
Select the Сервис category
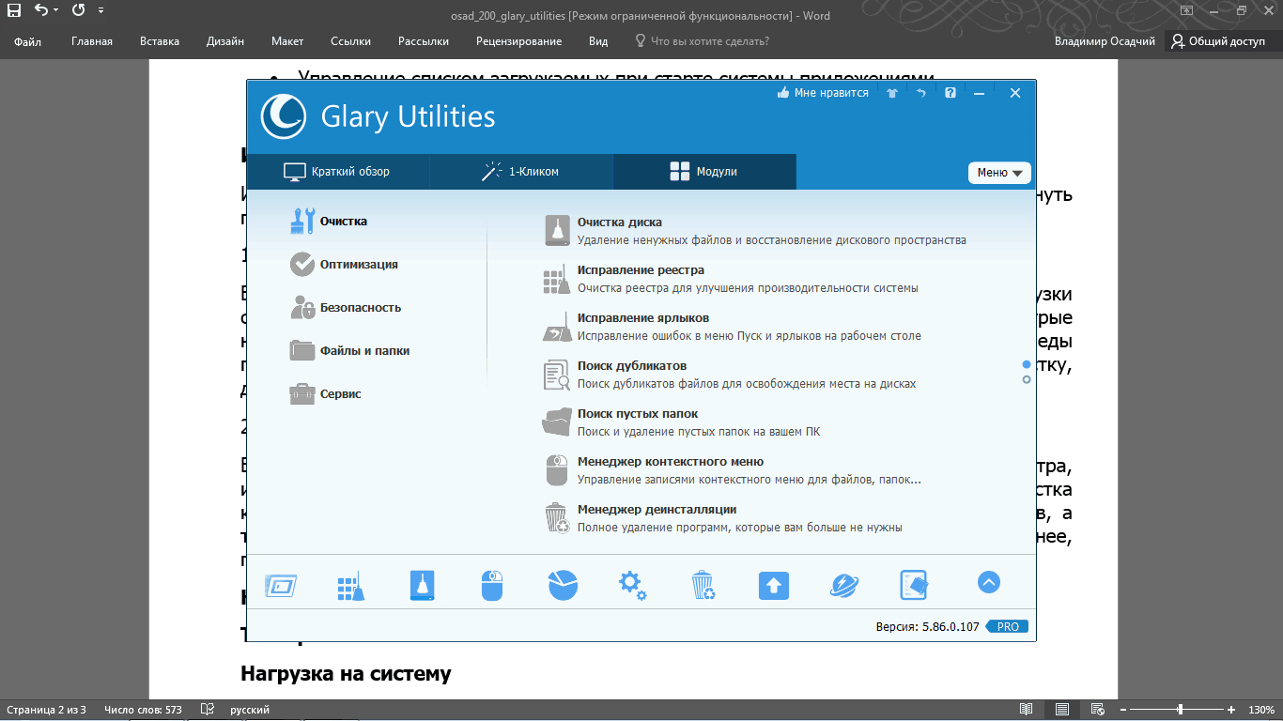327,394
